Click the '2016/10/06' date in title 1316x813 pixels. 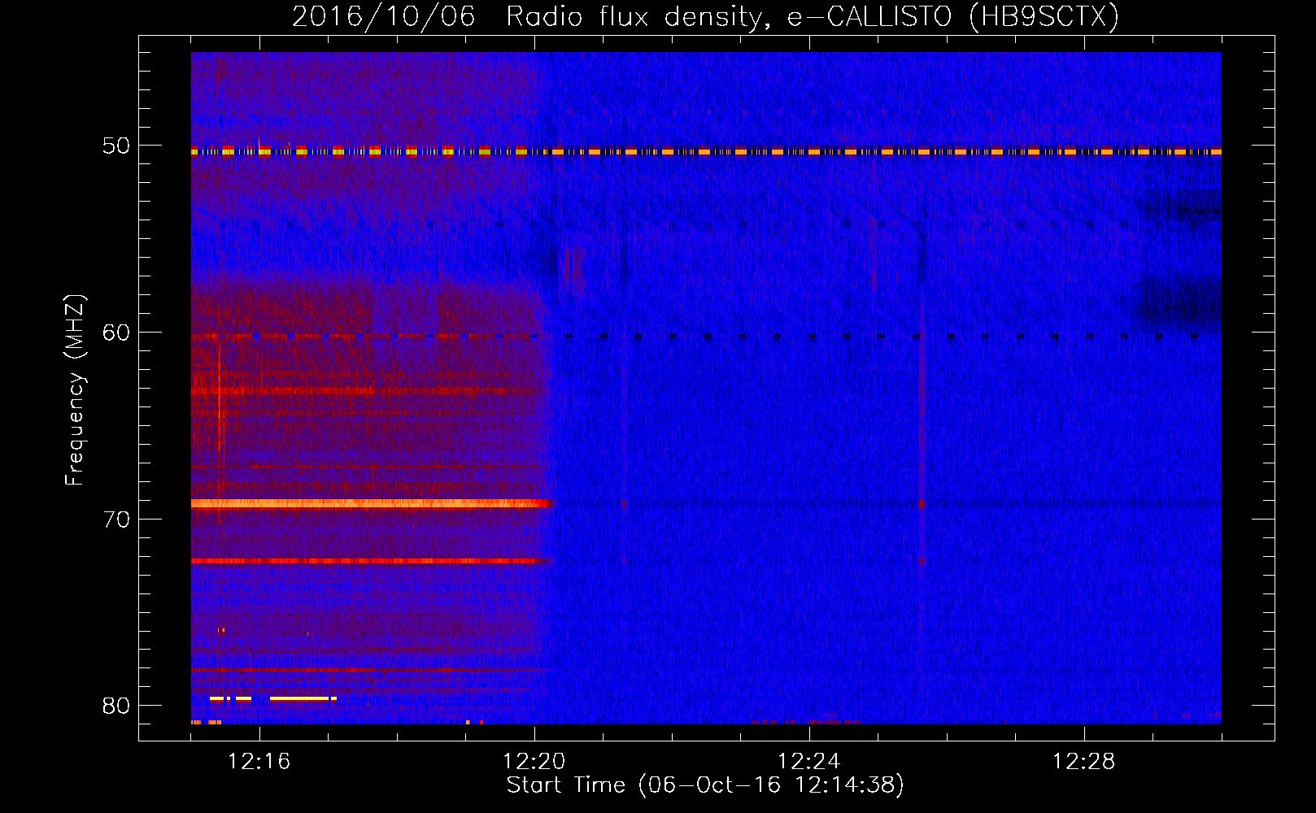tap(383, 16)
